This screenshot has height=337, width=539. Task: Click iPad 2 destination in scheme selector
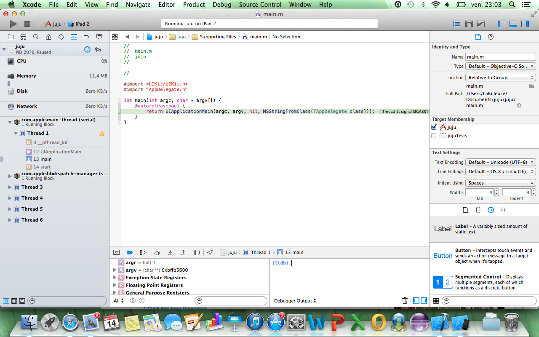(79, 24)
